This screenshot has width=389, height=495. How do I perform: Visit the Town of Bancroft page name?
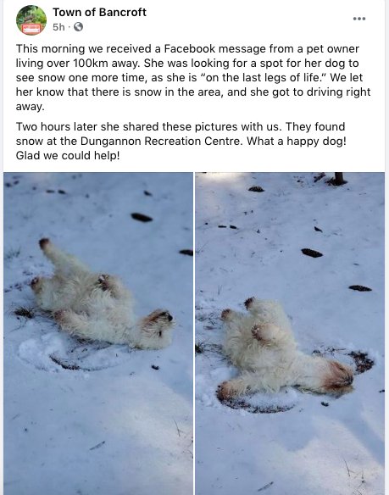tap(99, 12)
